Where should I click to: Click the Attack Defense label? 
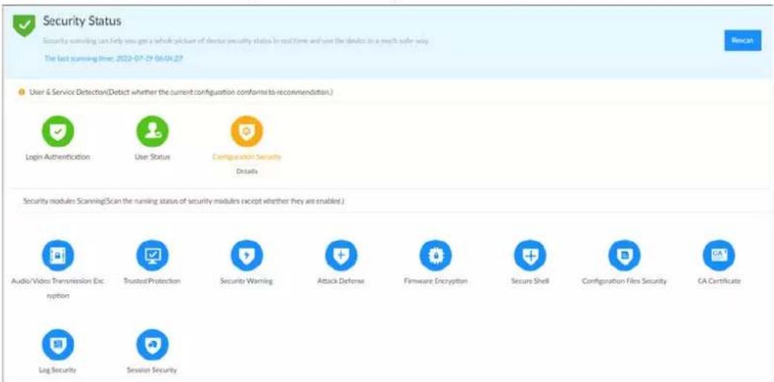click(x=341, y=281)
